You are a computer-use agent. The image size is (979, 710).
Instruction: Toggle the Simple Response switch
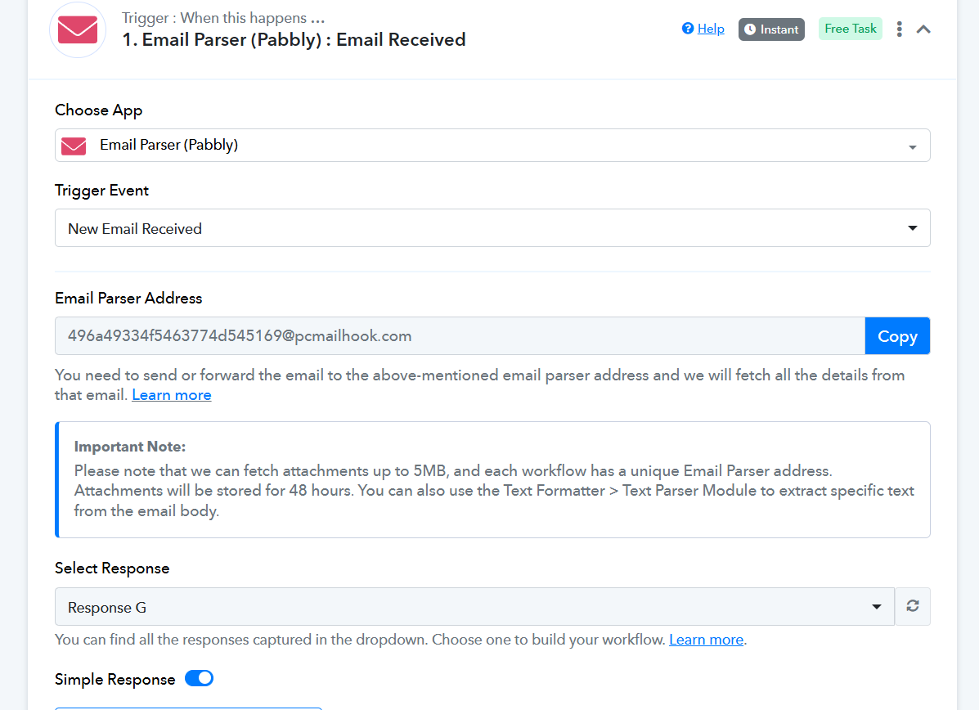coord(200,679)
